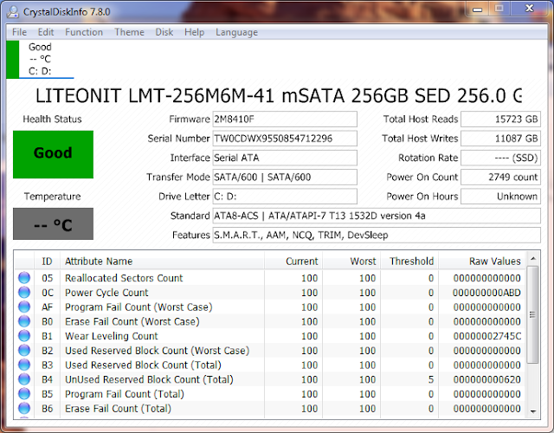Click the attribute list scroll down arrow
The width and height of the screenshot is (554, 433).
click(x=533, y=411)
